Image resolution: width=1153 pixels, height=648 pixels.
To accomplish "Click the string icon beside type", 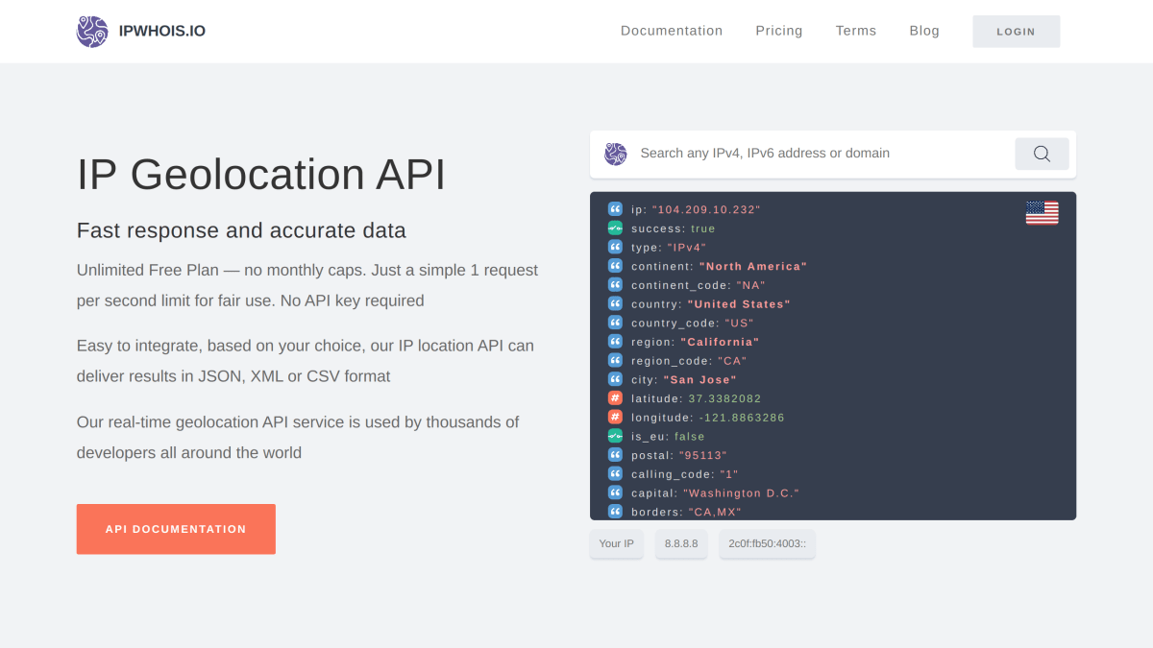I will click(x=615, y=248).
